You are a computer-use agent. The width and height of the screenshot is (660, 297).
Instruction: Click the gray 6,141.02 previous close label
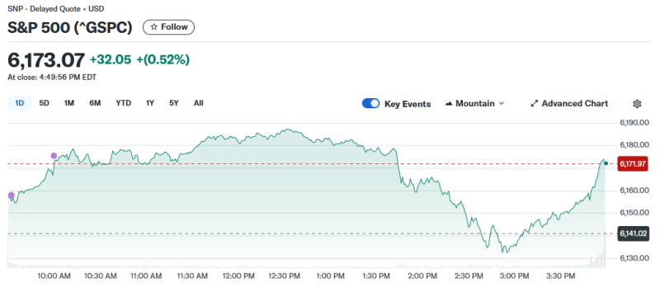[632, 233]
